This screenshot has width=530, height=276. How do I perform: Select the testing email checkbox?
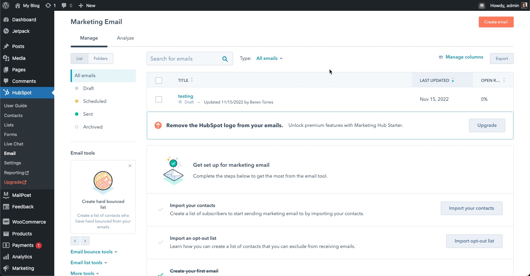(x=159, y=99)
